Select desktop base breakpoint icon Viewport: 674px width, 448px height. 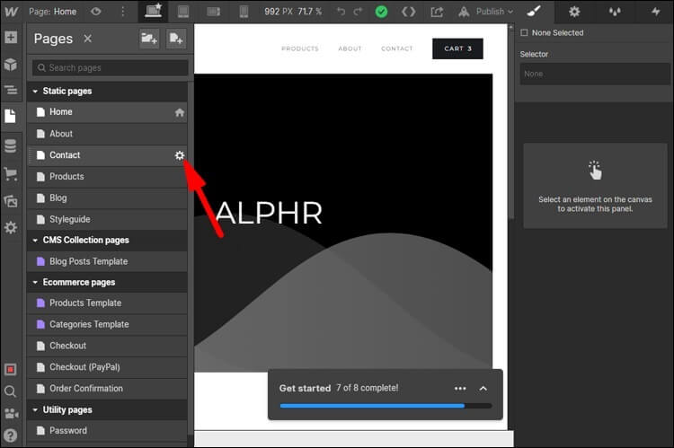pos(154,11)
